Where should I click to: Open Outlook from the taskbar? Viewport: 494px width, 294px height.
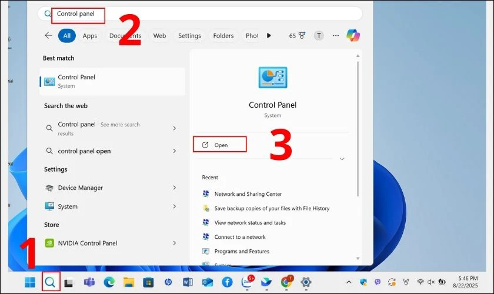208,282
